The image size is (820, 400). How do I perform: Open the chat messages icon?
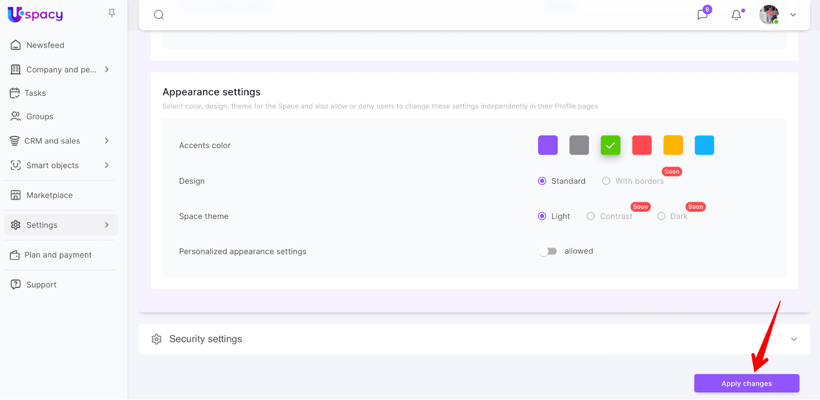point(702,15)
